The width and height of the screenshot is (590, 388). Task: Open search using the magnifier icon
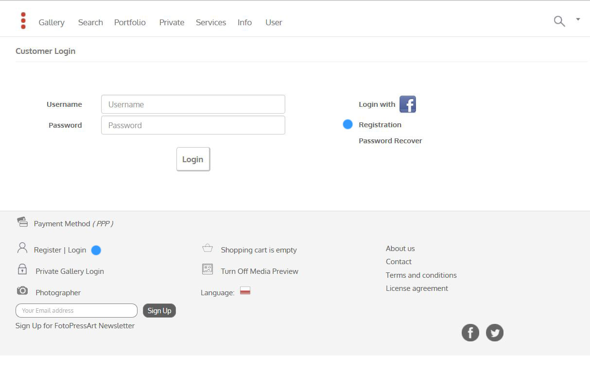(559, 21)
